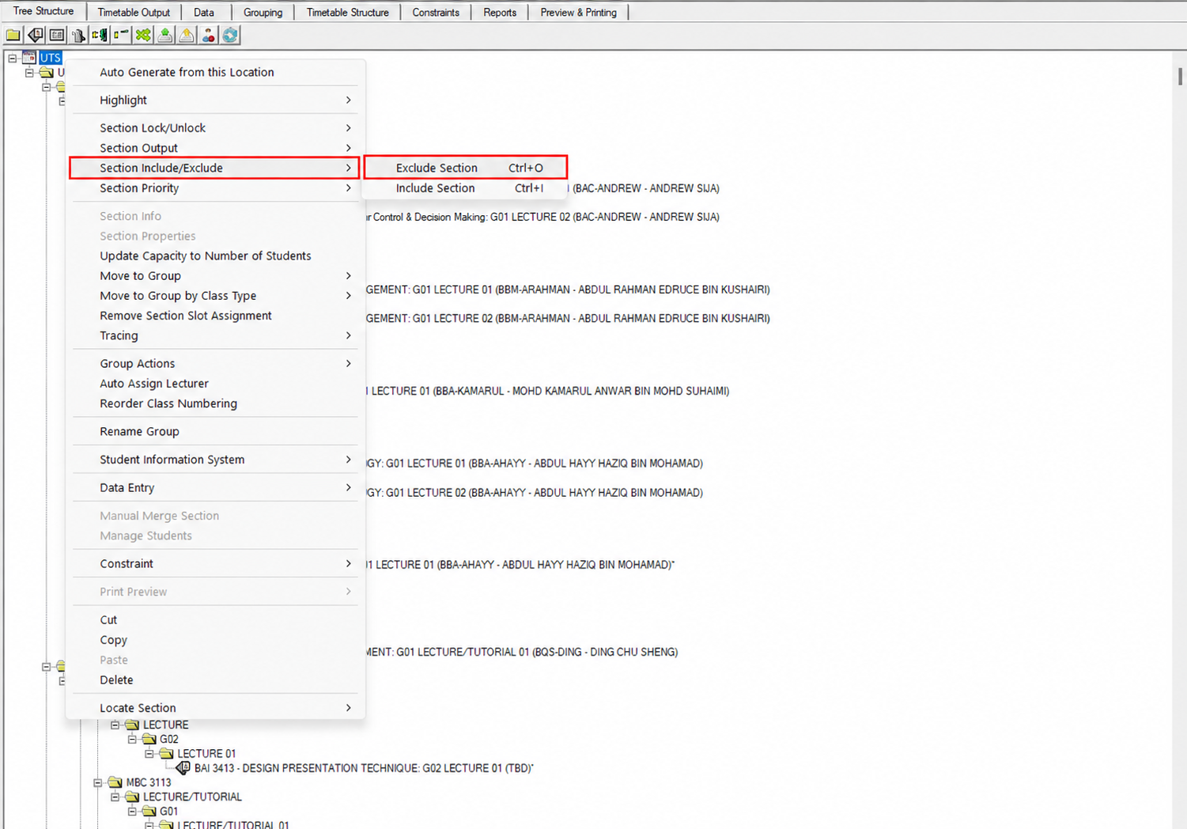Click Delete in the context menu

coord(215,680)
